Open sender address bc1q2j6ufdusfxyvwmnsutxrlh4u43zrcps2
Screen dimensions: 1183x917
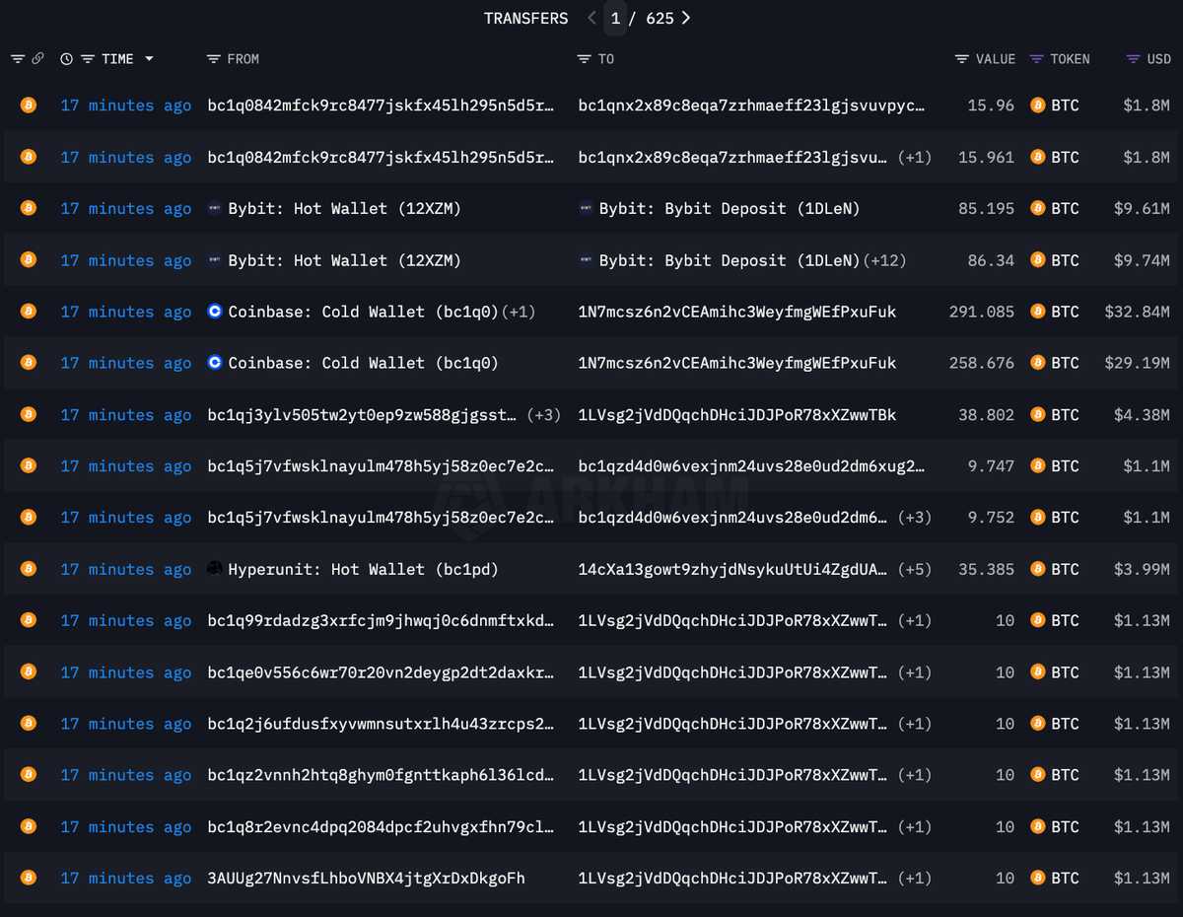[382, 723]
